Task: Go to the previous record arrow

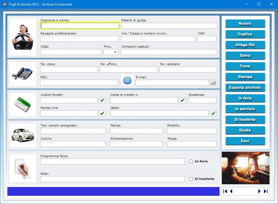Action: click(x=231, y=191)
